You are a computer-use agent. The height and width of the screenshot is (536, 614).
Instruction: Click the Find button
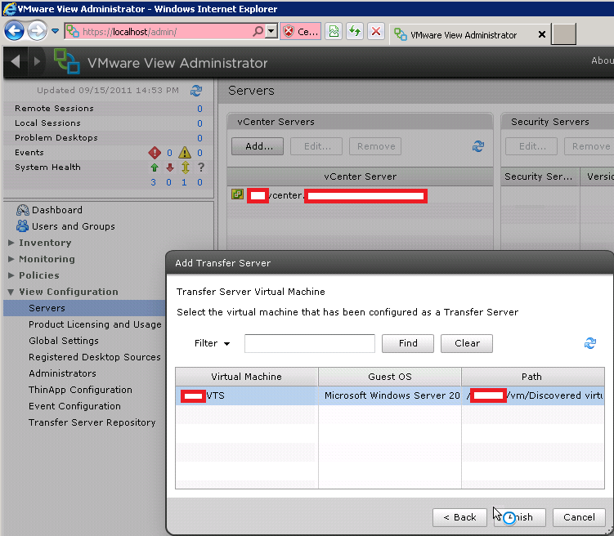click(408, 343)
